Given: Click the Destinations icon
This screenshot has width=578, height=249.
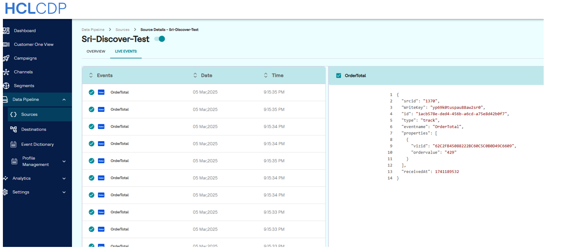Looking at the screenshot, I should (13, 129).
